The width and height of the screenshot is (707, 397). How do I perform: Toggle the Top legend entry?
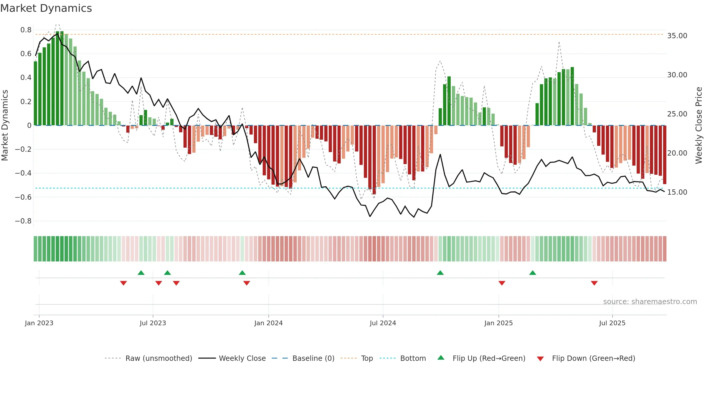pyautogui.click(x=357, y=358)
